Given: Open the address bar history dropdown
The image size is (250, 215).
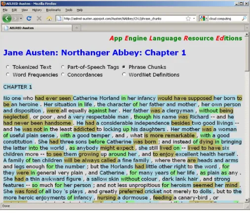Looking at the screenshot, I should (194, 19).
